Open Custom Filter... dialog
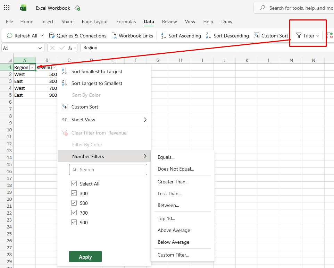 pos(183,255)
